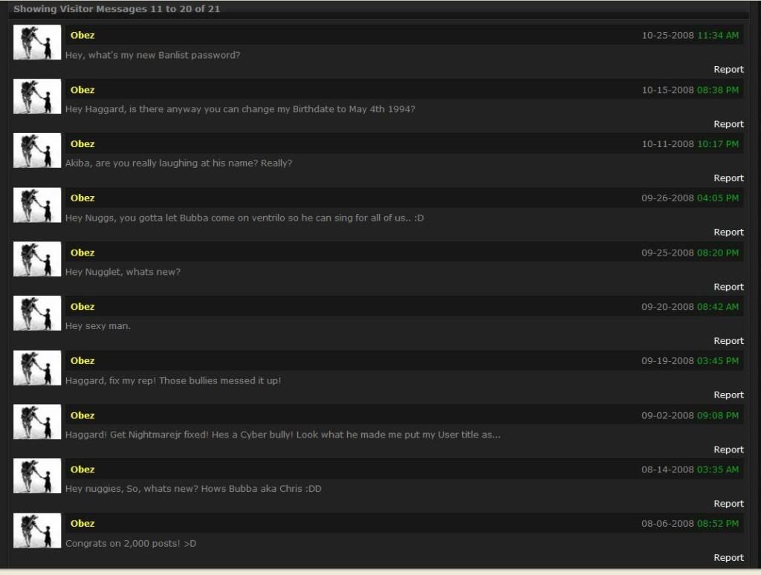Click avatar next to Akiba laughing message
This screenshot has width=761, height=575.
(37, 150)
